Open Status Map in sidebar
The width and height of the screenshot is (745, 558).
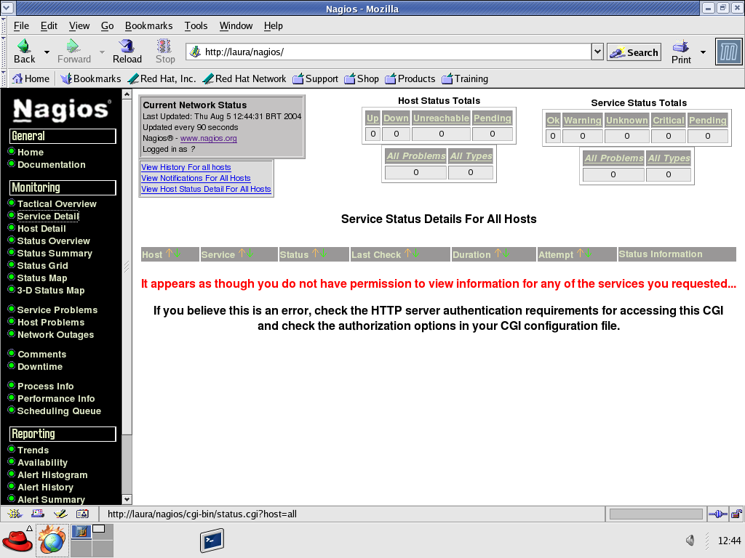42,278
